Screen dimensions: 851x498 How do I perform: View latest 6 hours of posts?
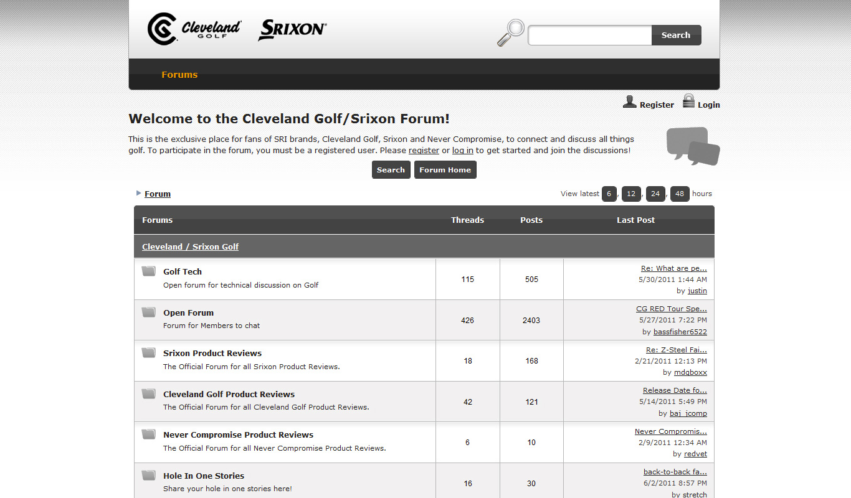609,194
